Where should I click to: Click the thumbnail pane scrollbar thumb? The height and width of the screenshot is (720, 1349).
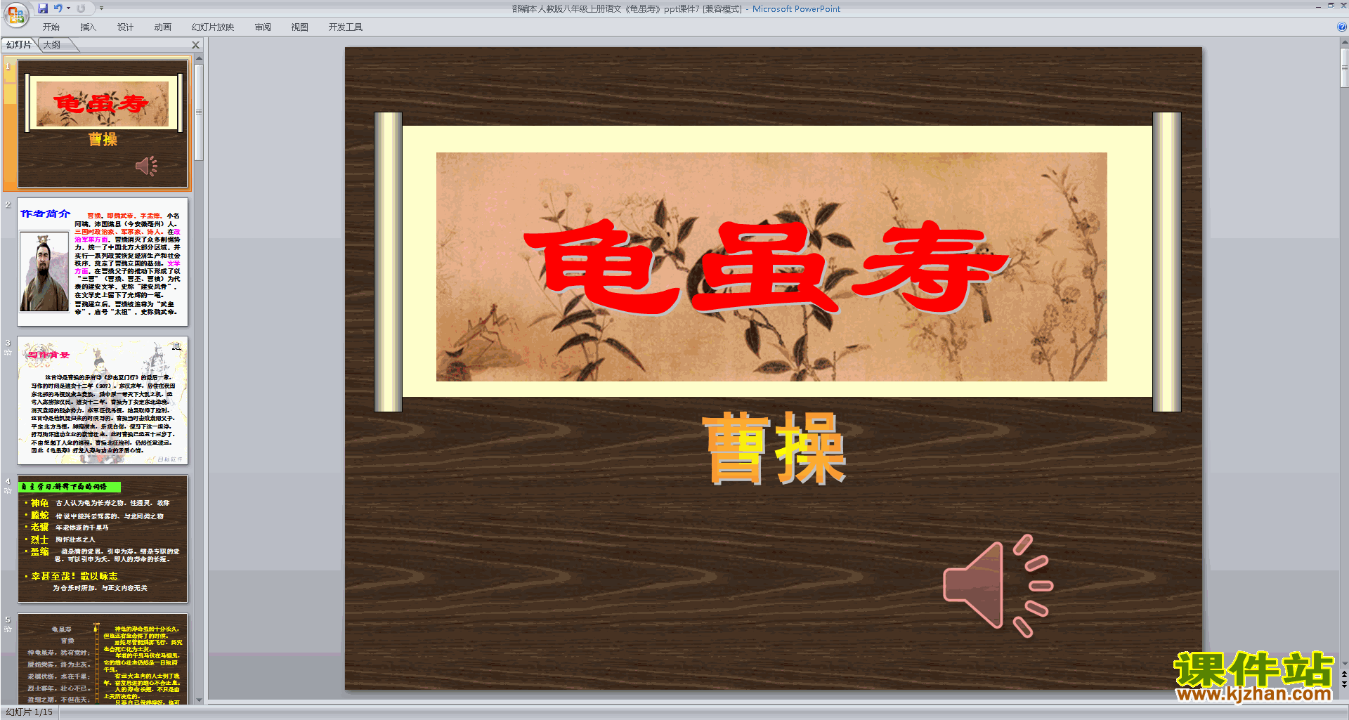pos(199,112)
